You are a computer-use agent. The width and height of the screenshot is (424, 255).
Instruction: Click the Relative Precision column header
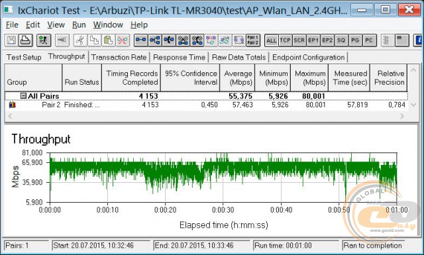pos(389,77)
